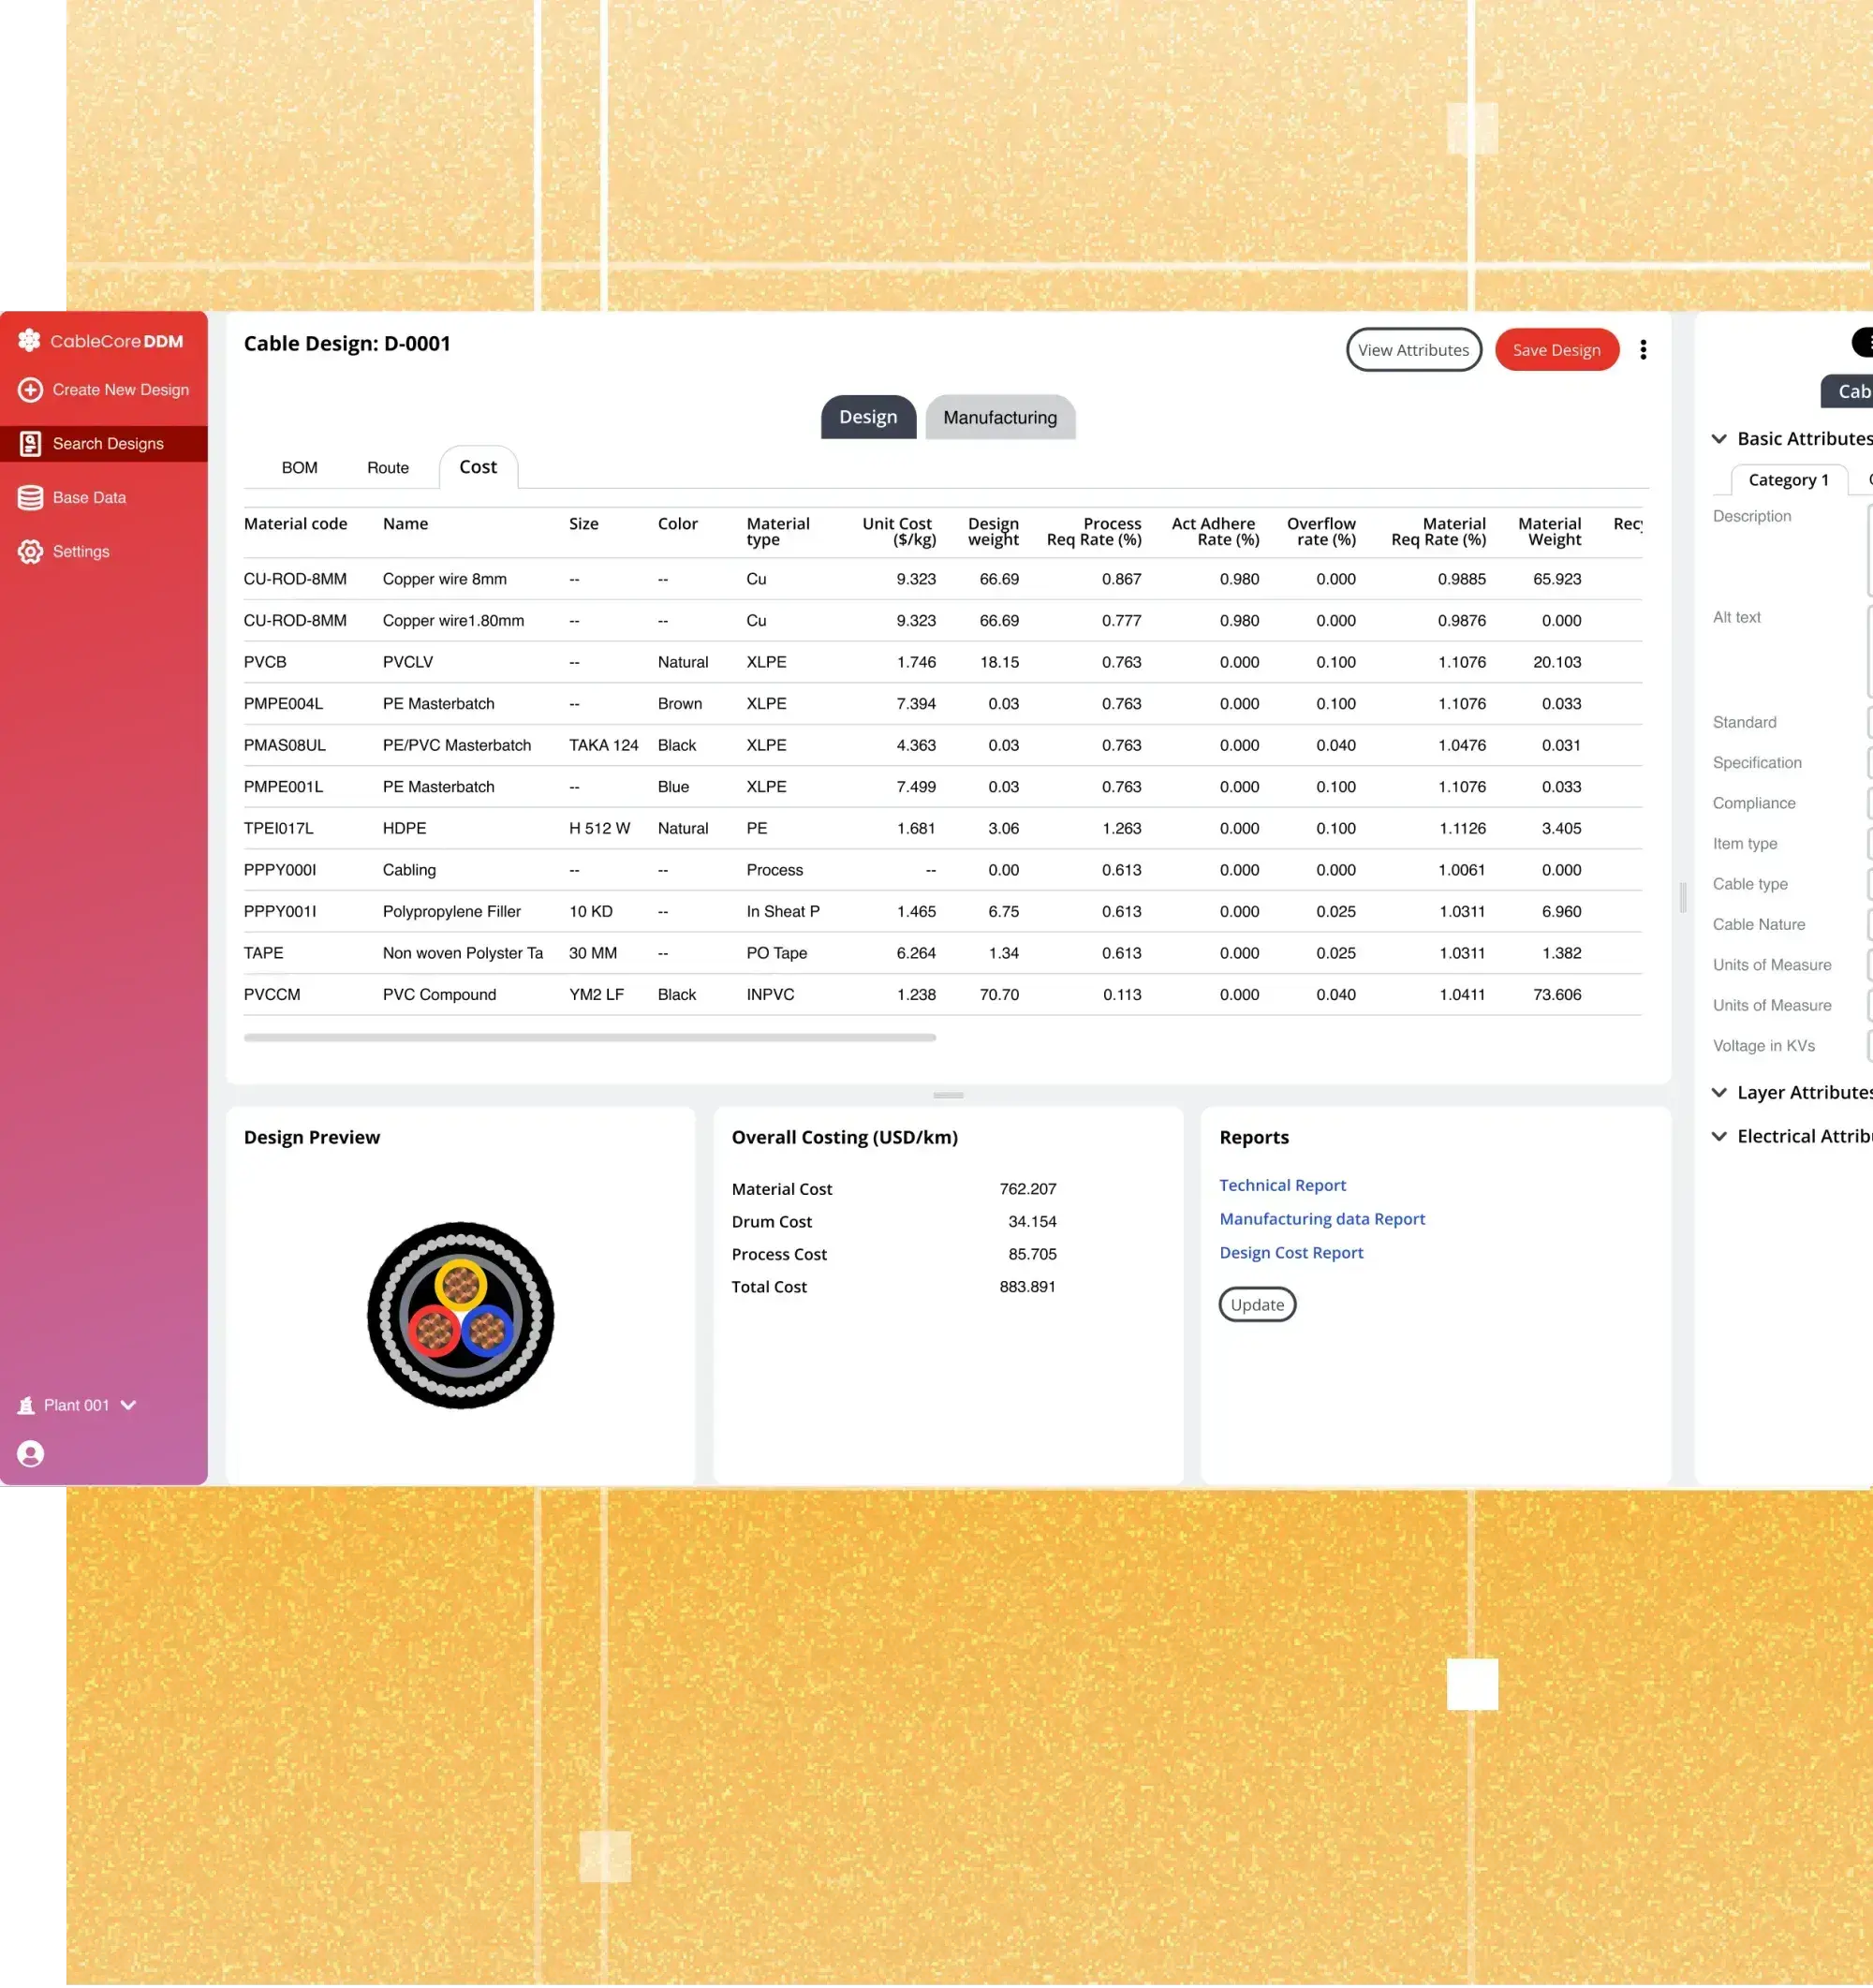Screen dimensions: 1873x1988
Task: Click the Create New Design plus icon
Action: click(30, 390)
